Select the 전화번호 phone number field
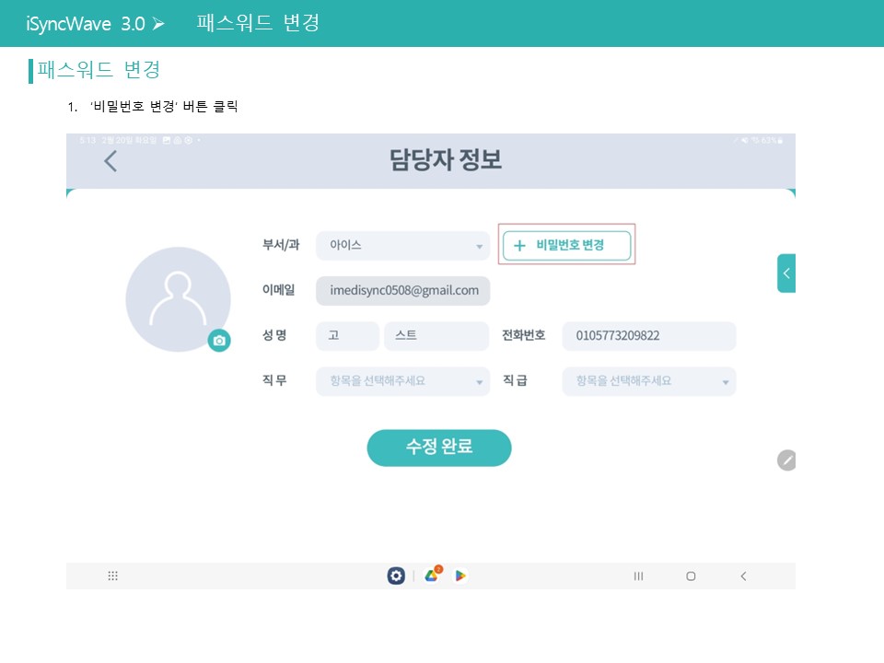The image size is (884, 663). 648,336
